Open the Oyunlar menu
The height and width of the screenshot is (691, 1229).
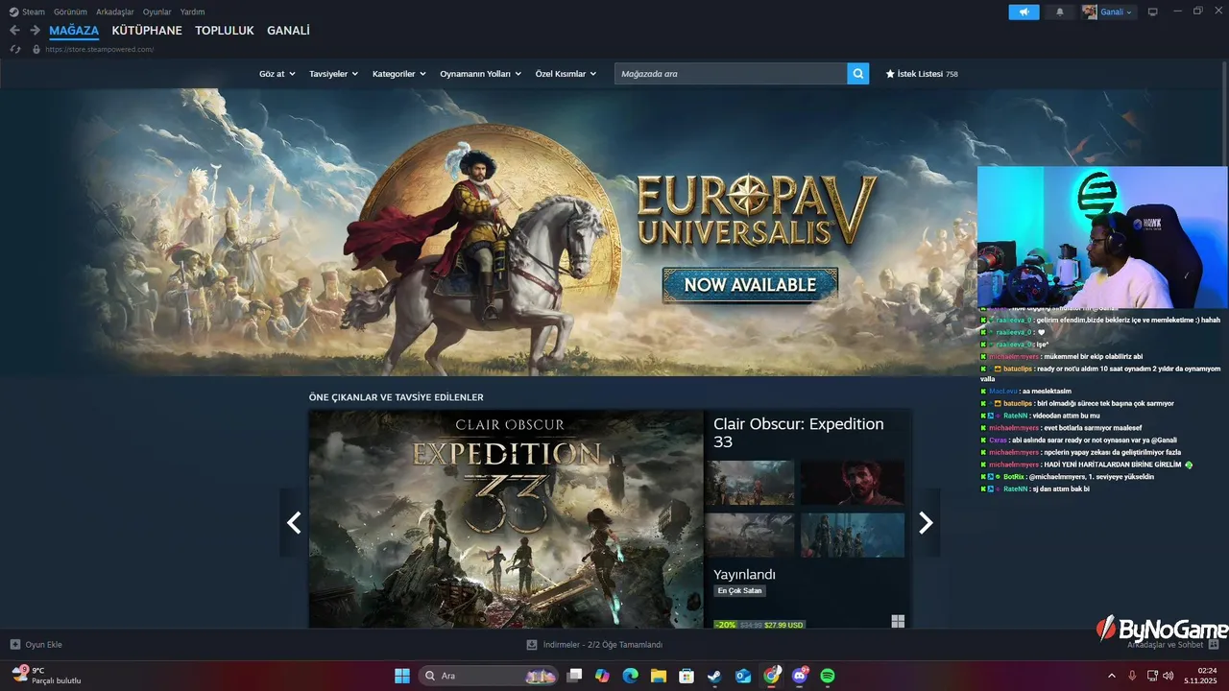(157, 12)
